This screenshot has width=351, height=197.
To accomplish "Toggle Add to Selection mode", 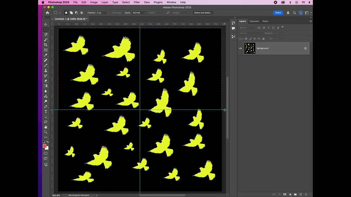I will pyautogui.click(x=71, y=13).
